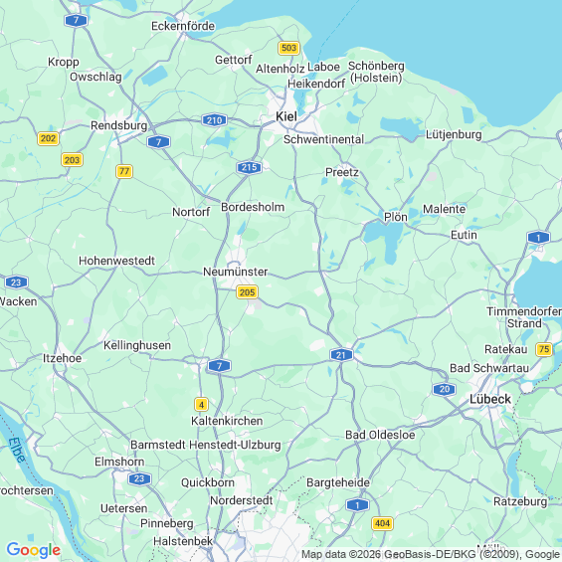Viewport: 562px width, 562px height.
Task: Click the Map data copyright text
Action: point(431,554)
